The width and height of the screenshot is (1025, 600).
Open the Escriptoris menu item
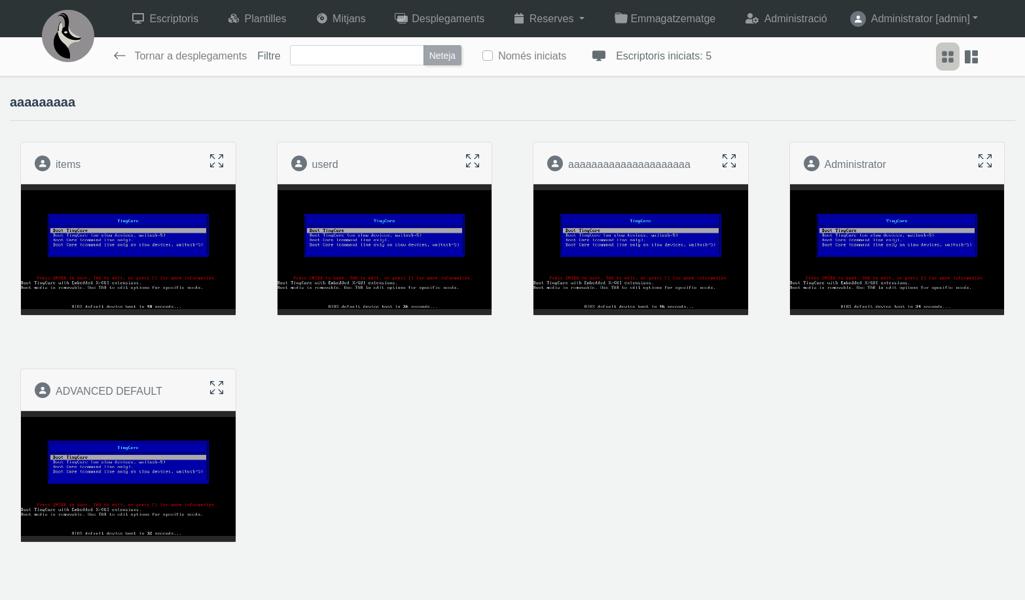165,18
